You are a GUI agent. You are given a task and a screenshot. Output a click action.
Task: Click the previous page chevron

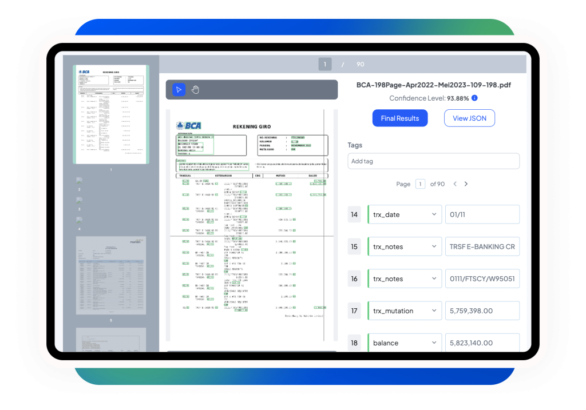tap(455, 184)
